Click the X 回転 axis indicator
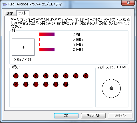 40,39
